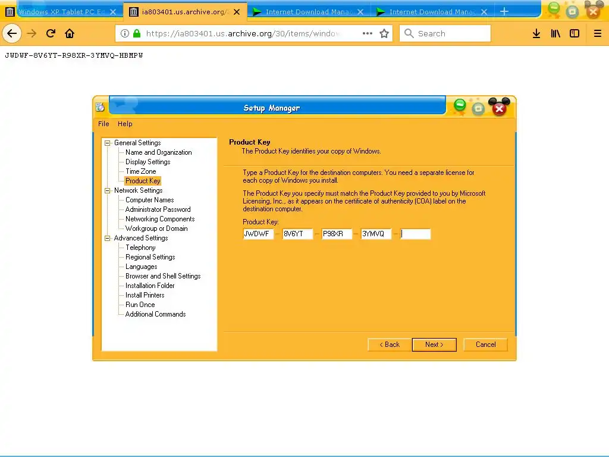Screen dimensions: 609x457
Task: Close the Setup Manager dialog
Action: [x=499, y=107]
